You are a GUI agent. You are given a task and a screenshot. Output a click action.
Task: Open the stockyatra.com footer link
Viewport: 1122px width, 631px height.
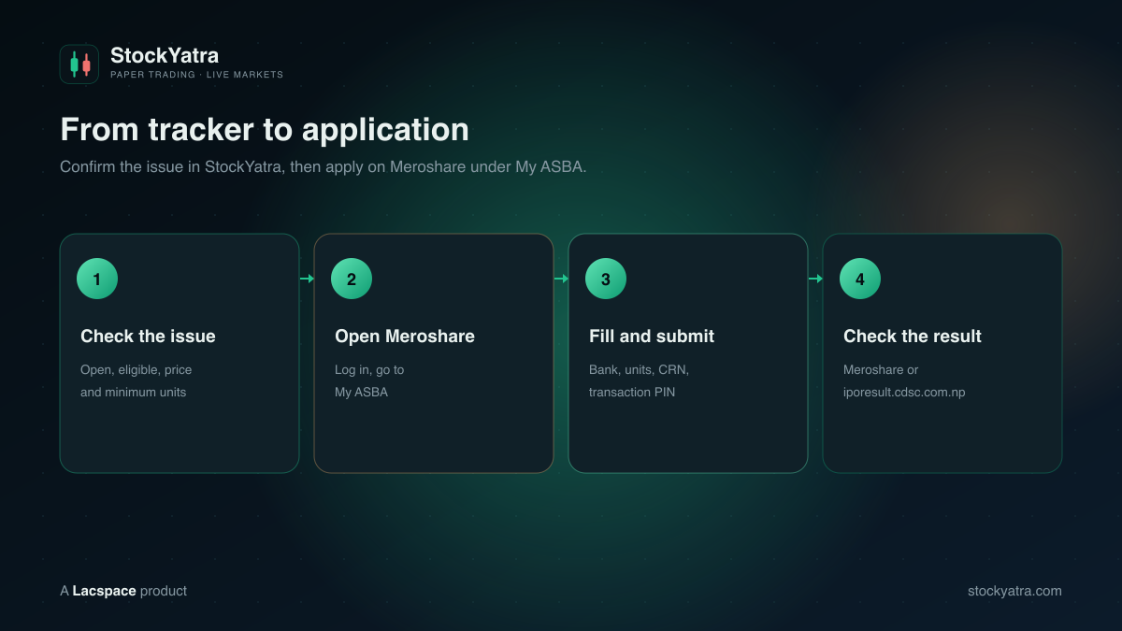click(1014, 591)
